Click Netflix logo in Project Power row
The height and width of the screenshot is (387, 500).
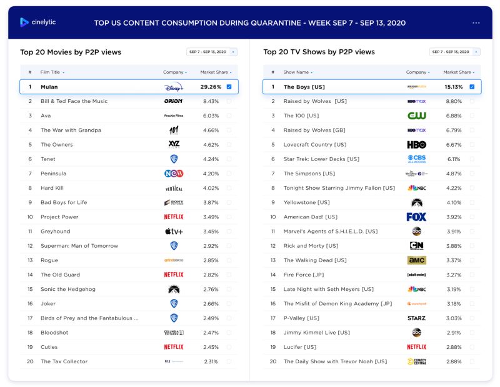coord(174,217)
